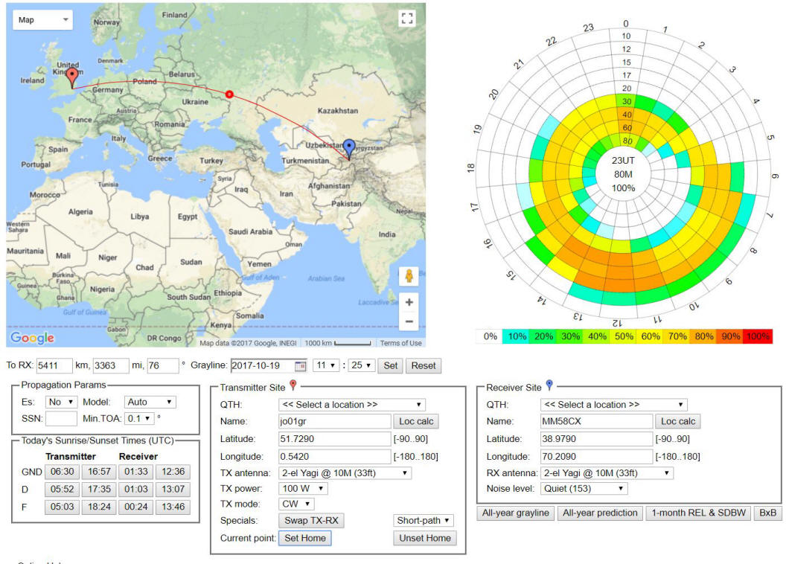The width and height of the screenshot is (789, 564).
Task: Click the miles field showing 3363
Action: (111, 366)
